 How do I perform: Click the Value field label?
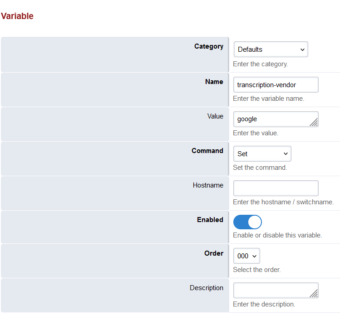click(215, 116)
